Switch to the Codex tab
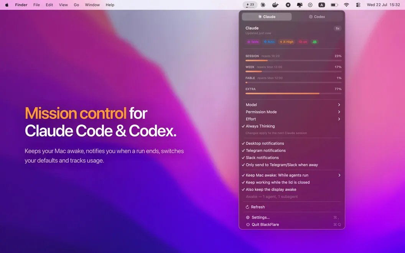Screen dimensions: 405x253 (317, 17)
